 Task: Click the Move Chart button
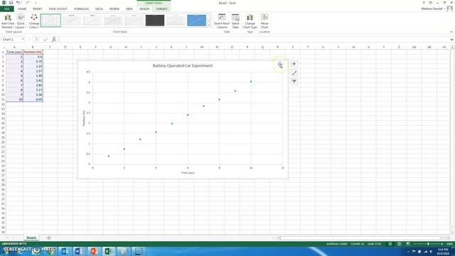[264, 21]
